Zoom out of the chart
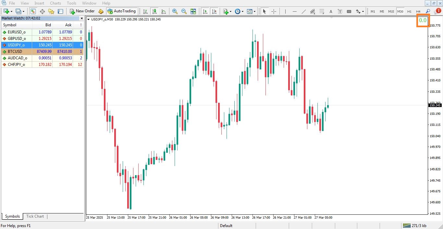The image size is (443, 229). click(184, 11)
